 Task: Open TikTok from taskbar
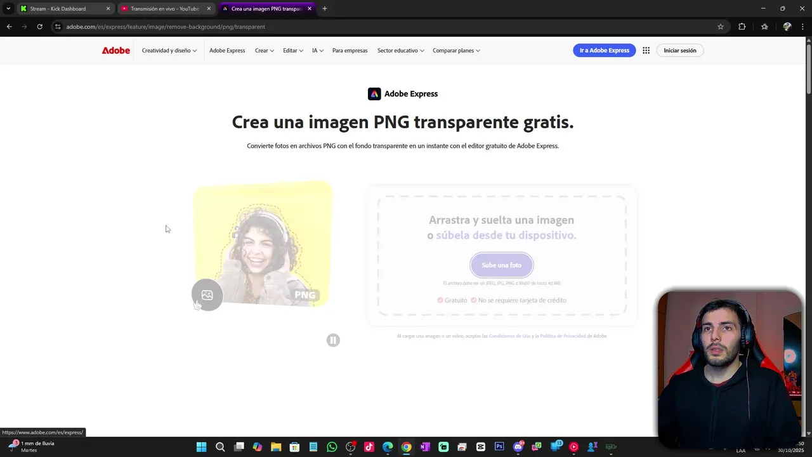[369, 447]
